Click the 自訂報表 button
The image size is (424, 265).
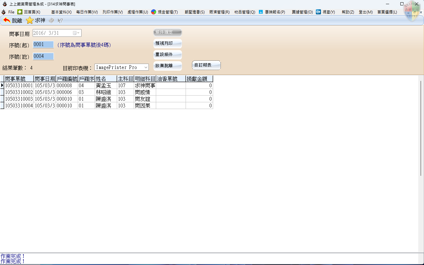tap(206, 65)
